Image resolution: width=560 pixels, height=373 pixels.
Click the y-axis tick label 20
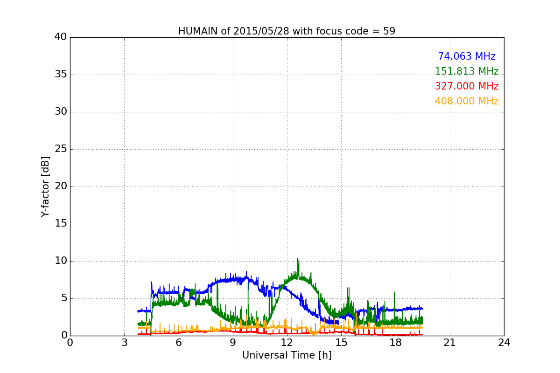point(61,186)
